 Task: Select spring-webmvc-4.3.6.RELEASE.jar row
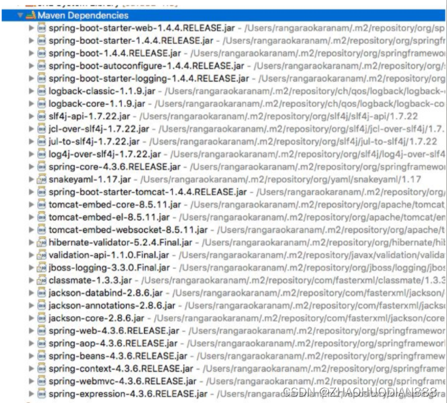click(x=223, y=381)
